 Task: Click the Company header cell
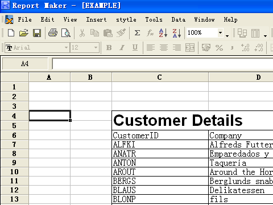pyautogui.click(x=241, y=136)
